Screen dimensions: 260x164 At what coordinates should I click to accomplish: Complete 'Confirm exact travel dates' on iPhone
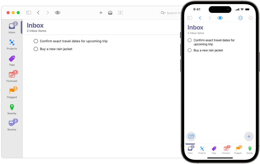pos(189,40)
